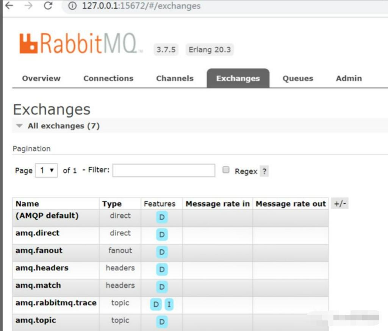Open the regex help question mark icon

(x=264, y=171)
